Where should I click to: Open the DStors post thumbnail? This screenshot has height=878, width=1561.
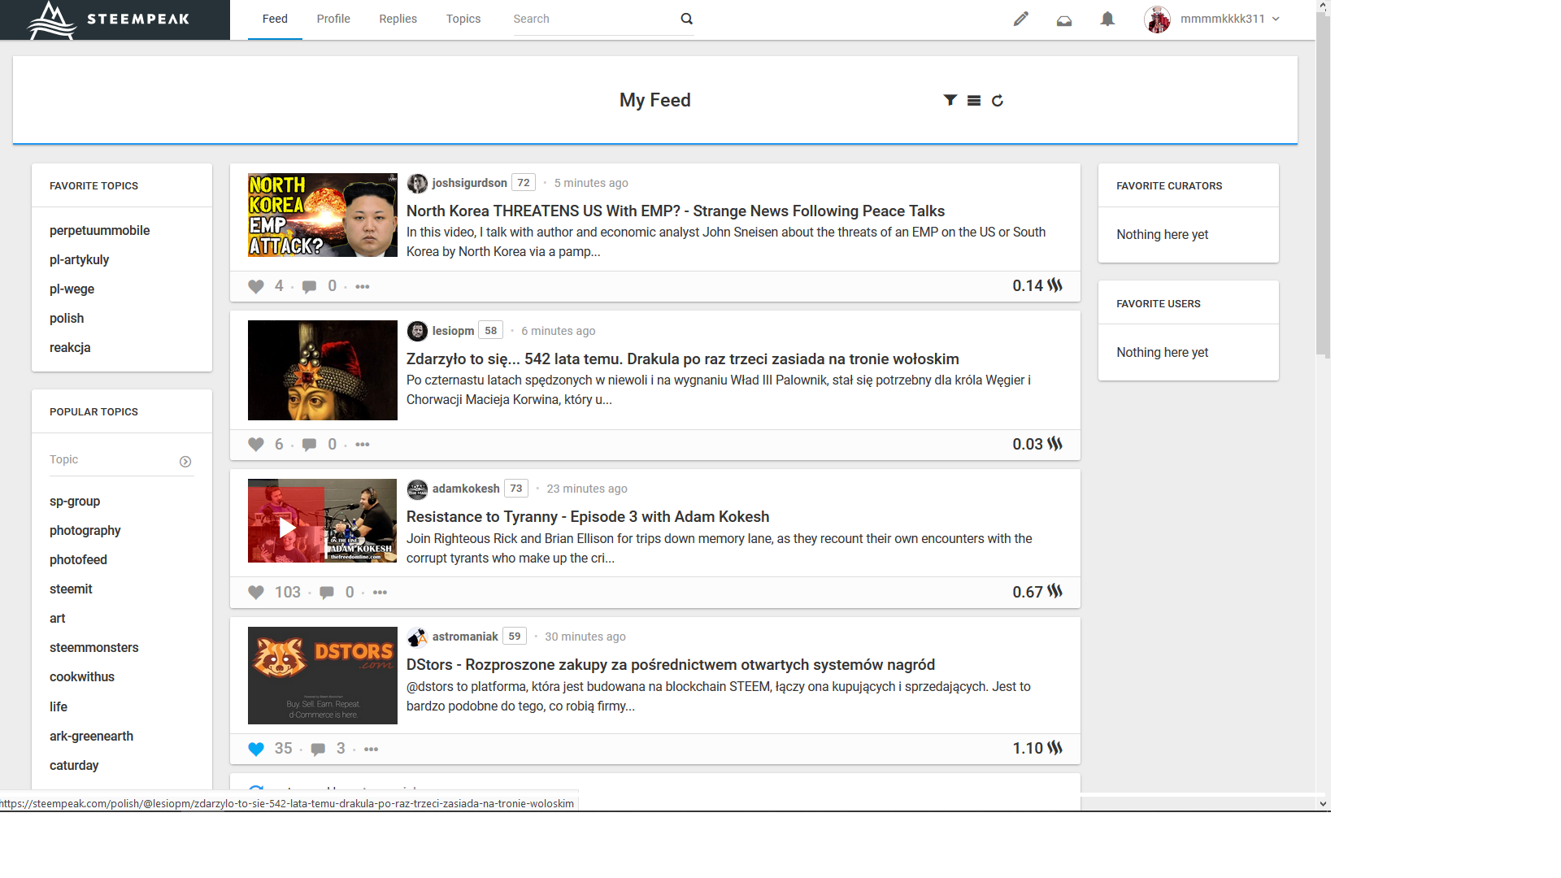coord(323,676)
